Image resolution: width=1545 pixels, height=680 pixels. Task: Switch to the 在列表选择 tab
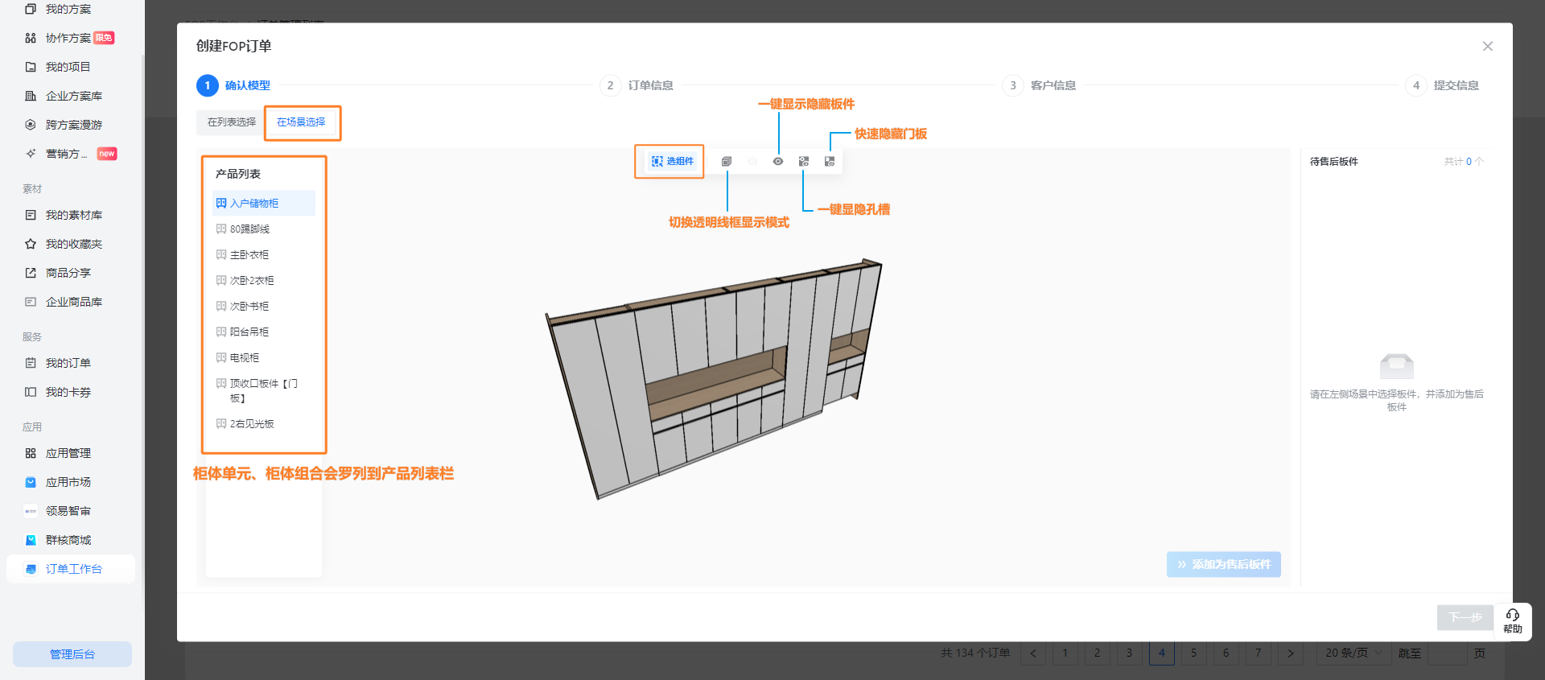click(232, 122)
